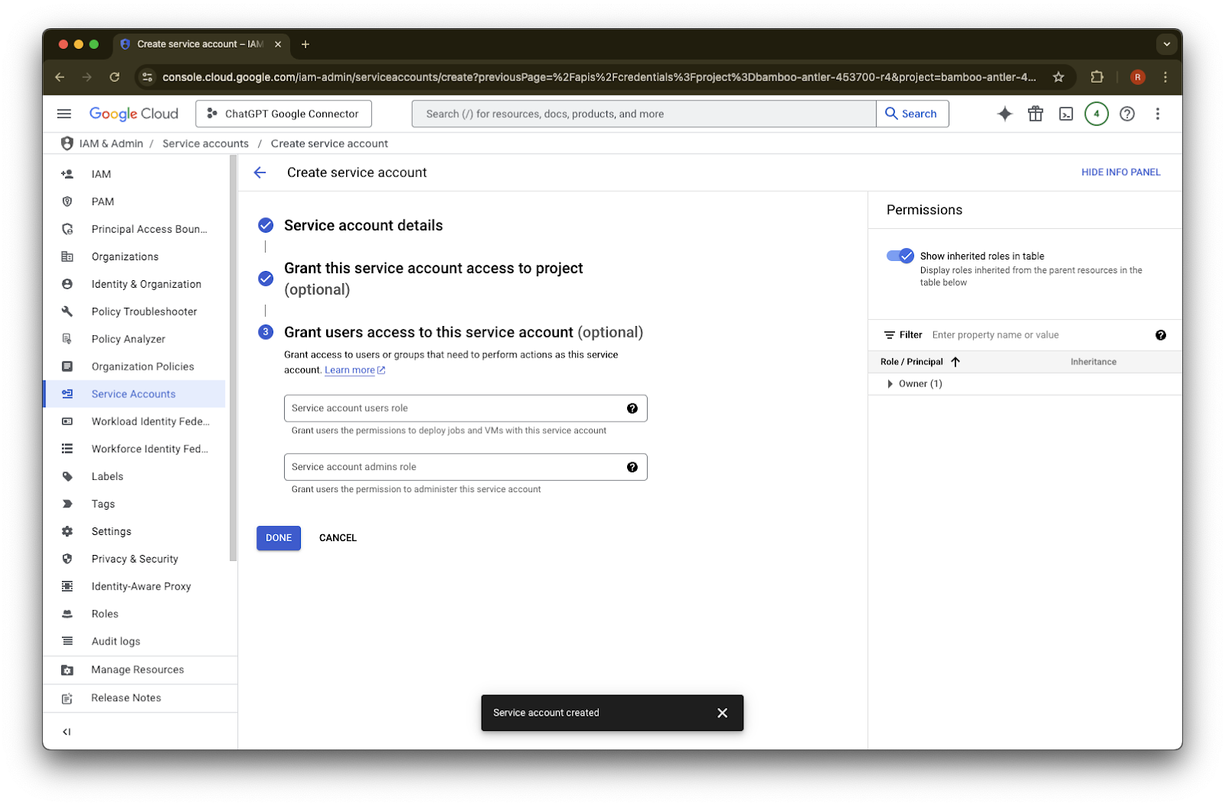Select Audit logs in the sidebar
Image resolution: width=1225 pixels, height=806 pixels.
[116, 641]
